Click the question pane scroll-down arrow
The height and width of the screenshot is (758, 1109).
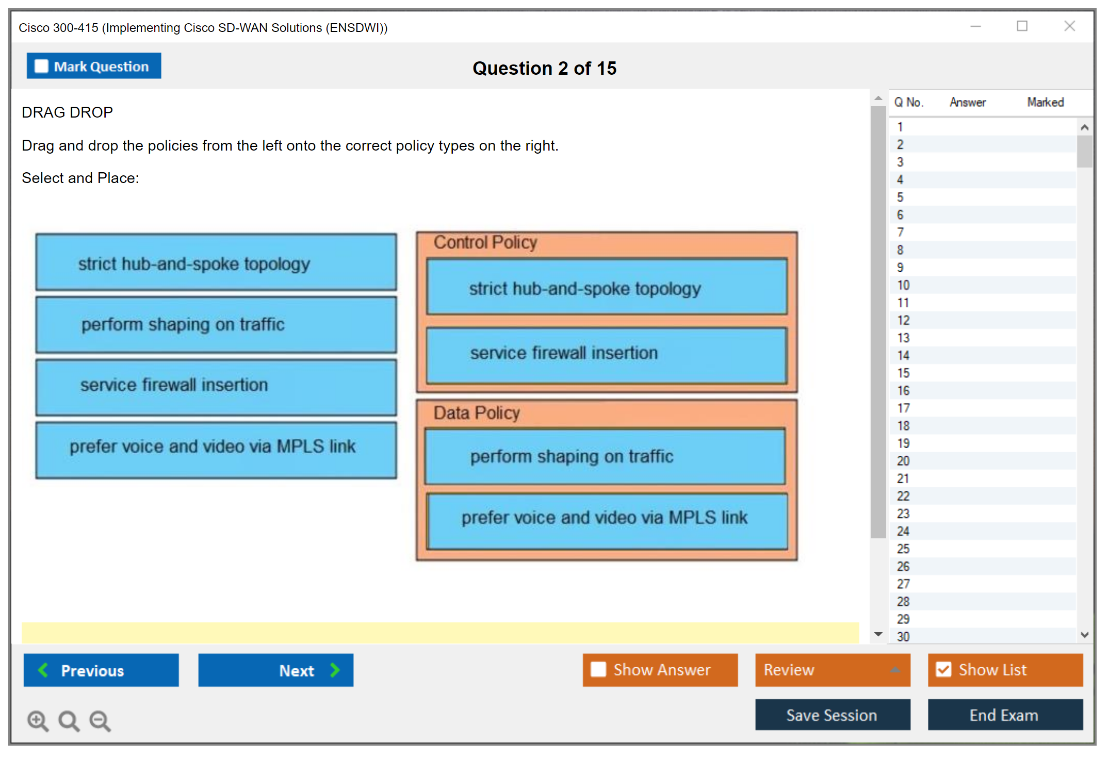tap(878, 634)
